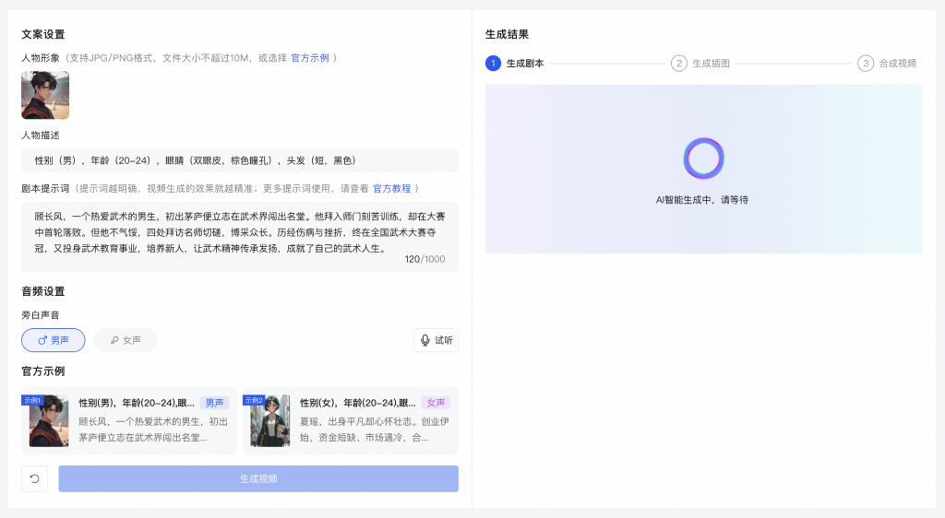Click the reset circular arrow icon
The width and height of the screenshot is (945, 518).
pyautogui.click(x=34, y=479)
